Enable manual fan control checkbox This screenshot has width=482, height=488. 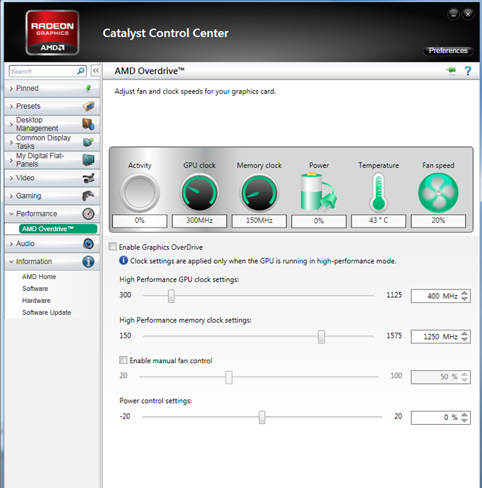pos(123,360)
